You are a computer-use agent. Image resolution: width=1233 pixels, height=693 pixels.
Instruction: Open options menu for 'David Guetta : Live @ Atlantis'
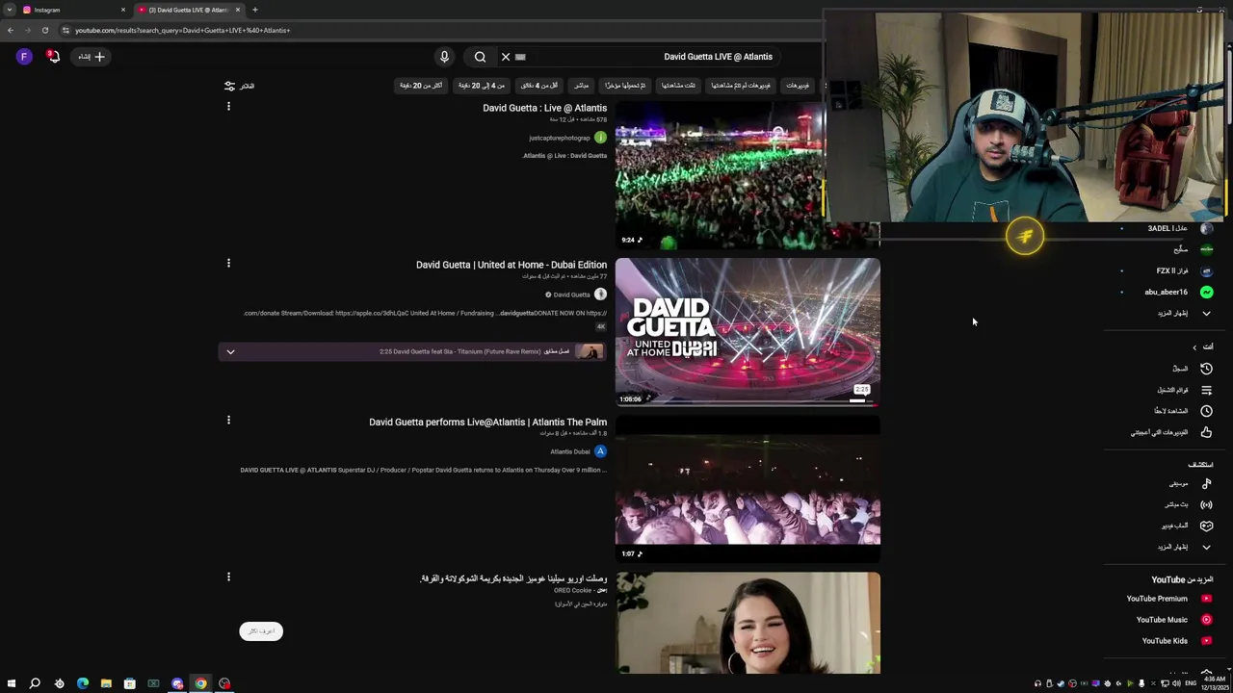(228, 106)
